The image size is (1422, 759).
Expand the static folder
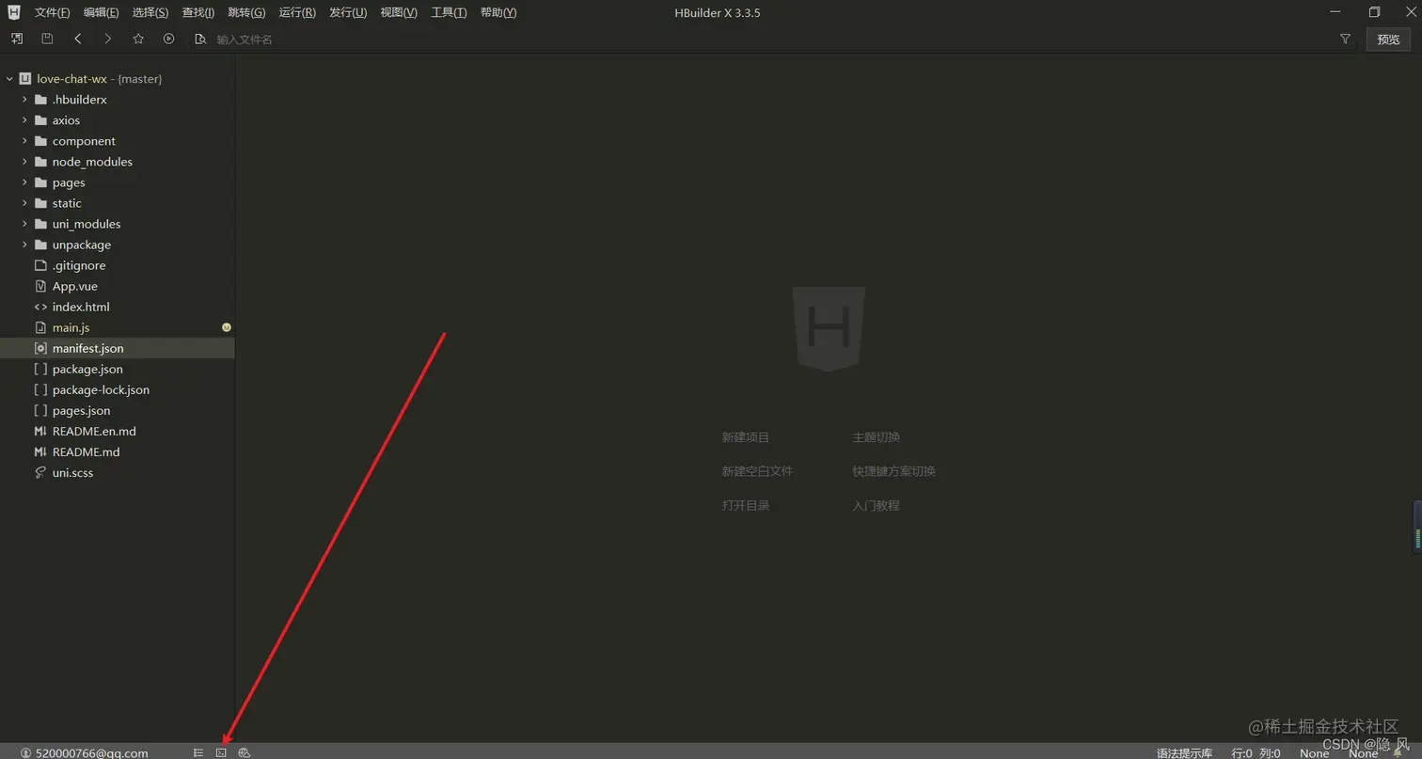(25, 203)
